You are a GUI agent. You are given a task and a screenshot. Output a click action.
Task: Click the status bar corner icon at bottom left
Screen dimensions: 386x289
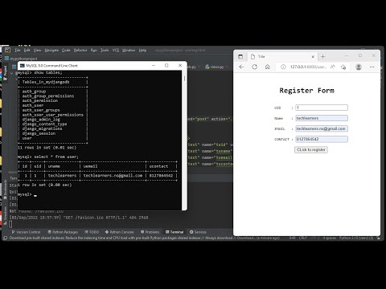pyautogui.click(x=5, y=238)
